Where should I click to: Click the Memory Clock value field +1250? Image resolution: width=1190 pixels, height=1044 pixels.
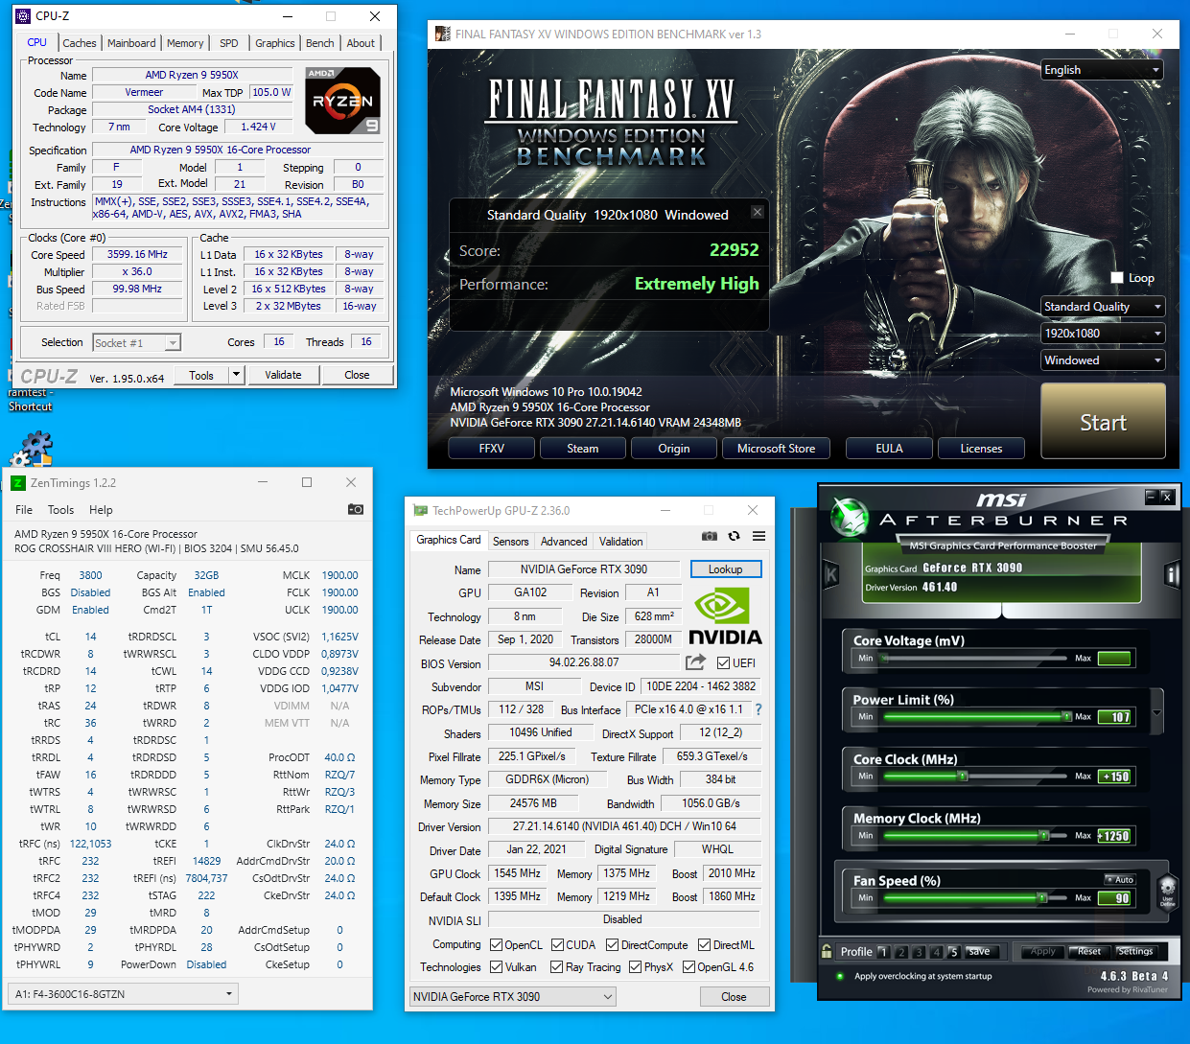(x=1116, y=836)
